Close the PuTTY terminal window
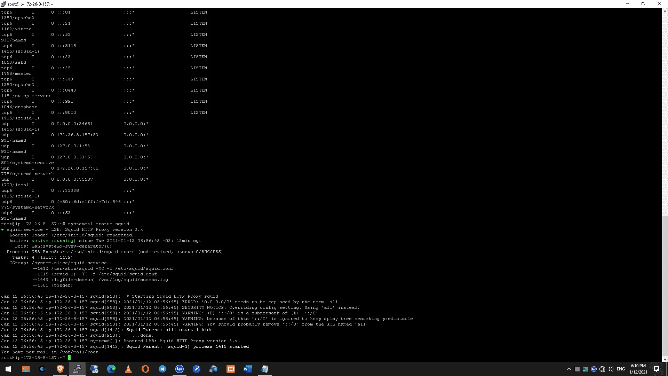Screen dimensions: 668x376 tap(659, 4)
